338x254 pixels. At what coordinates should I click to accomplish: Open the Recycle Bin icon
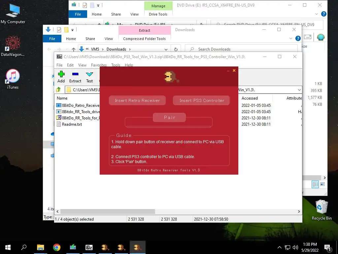point(321,210)
